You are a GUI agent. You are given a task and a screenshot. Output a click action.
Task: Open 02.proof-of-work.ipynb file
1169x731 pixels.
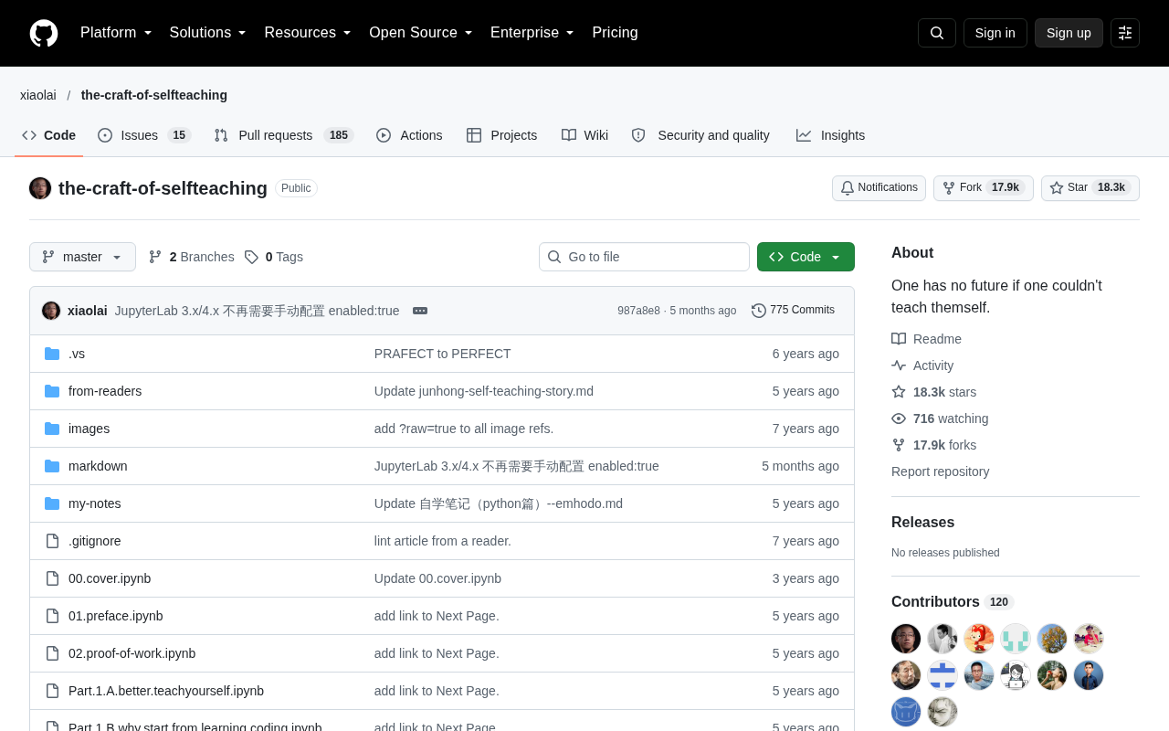132,653
